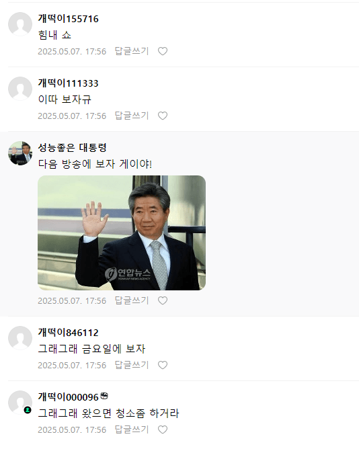This screenshot has width=359, height=453.
Task: Open default avatar of 개떡이846112
Action: pyautogui.click(x=20, y=338)
